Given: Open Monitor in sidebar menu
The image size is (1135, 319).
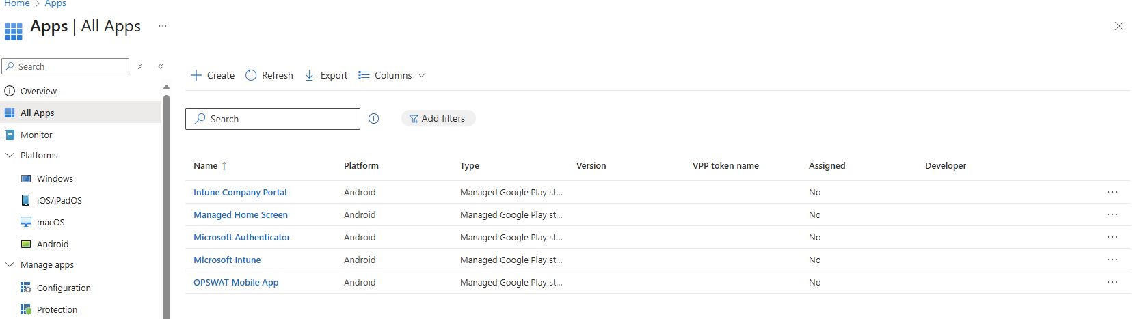Looking at the screenshot, I should click(x=36, y=135).
